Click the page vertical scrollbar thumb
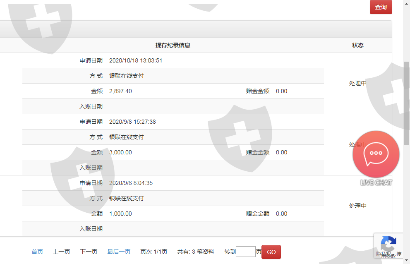The image size is (410, 264). click(x=406, y=103)
